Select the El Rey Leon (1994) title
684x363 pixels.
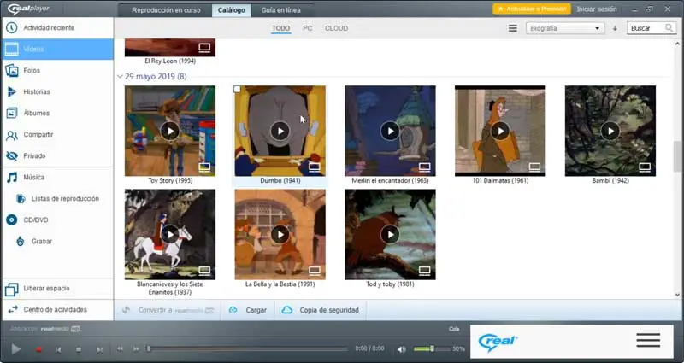click(170, 61)
